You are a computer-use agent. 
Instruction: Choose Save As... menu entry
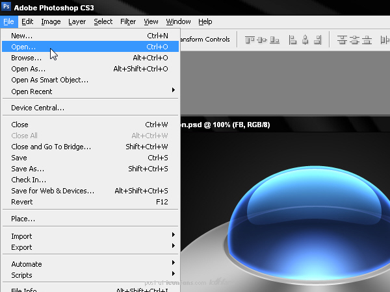(90, 169)
